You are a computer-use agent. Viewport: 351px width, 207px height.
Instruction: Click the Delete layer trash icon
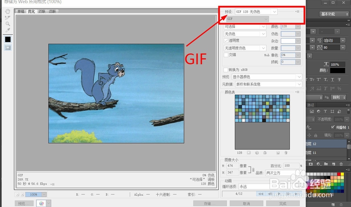tap(341, 164)
